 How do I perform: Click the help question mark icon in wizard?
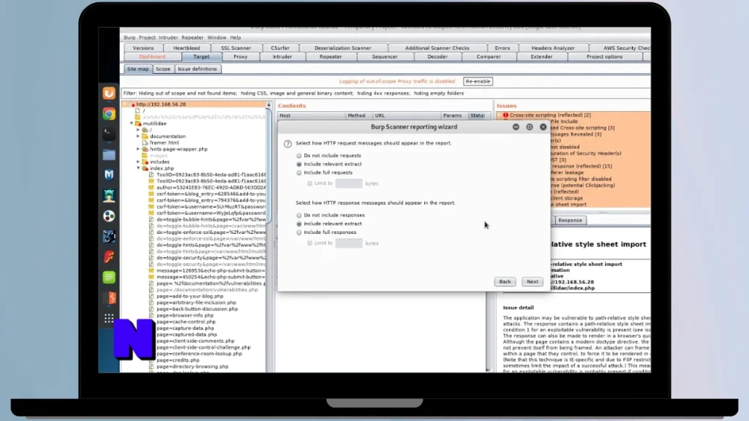click(287, 144)
